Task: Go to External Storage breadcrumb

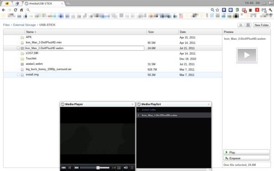Action: click(x=24, y=25)
